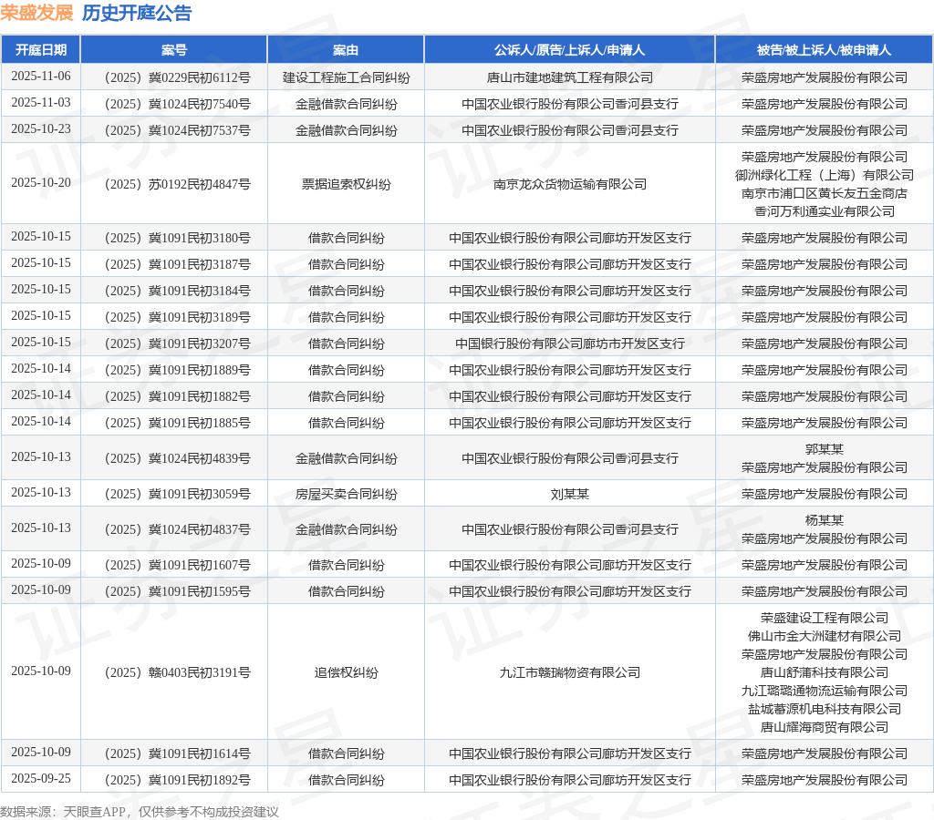
Task: Click 盐城蓉源机电科技有限公司 defendant
Action: pyautogui.click(x=824, y=709)
